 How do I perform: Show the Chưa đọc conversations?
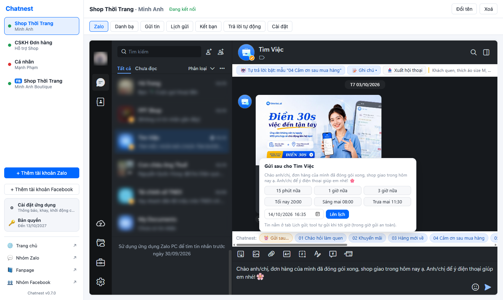[146, 68]
